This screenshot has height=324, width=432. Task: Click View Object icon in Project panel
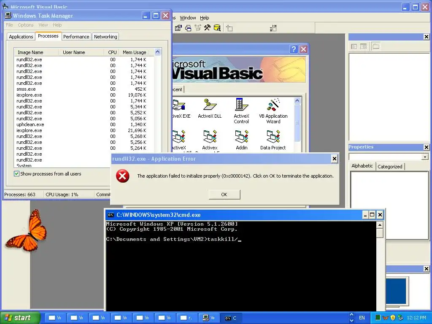point(363,46)
